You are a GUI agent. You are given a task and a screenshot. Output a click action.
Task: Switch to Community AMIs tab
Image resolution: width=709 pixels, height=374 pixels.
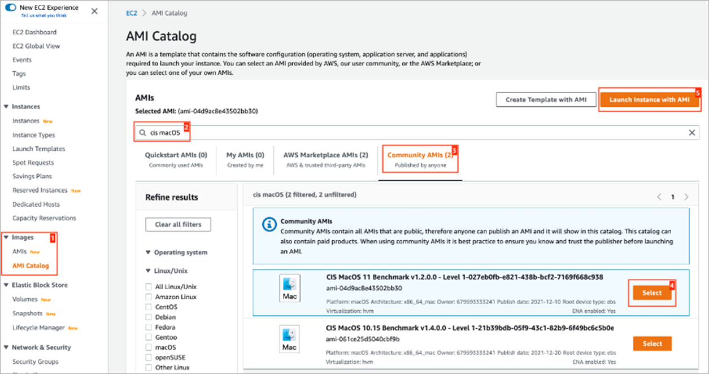pyautogui.click(x=420, y=159)
